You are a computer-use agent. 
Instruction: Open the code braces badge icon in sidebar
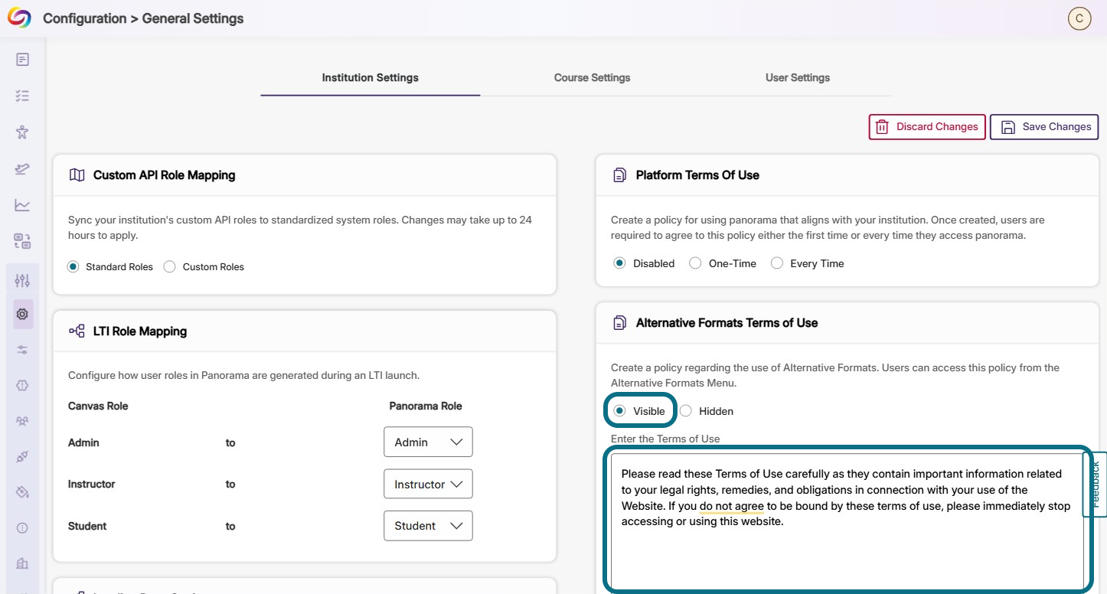pyautogui.click(x=22, y=386)
